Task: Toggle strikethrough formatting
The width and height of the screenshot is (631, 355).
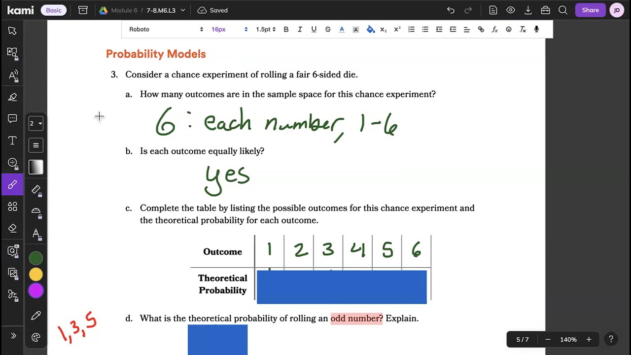Action: [328, 30]
